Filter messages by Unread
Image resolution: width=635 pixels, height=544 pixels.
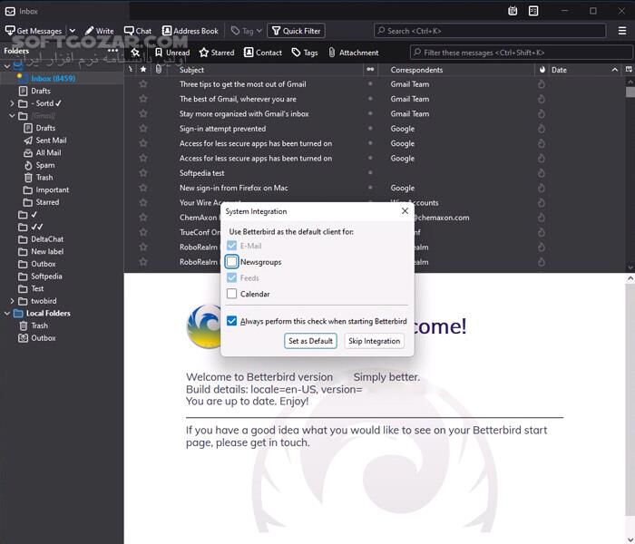tap(171, 53)
